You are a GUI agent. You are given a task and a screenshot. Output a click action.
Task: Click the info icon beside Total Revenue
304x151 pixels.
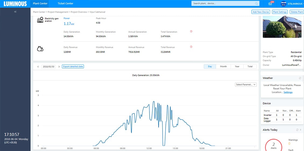click(191, 47)
